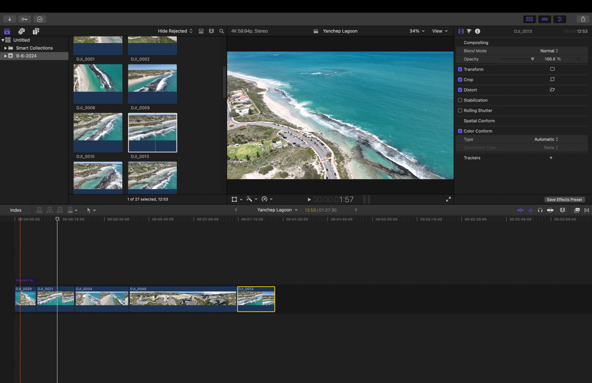The width and height of the screenshot is (592, 383).
Task: Open the Hide Rejected filter dropdown
Action: click(x=175, y=31)
